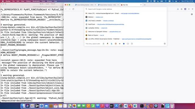Open the Firefox hamburger menu

click(x=192, y=9)
